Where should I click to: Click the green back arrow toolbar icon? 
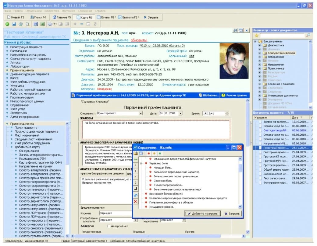click(x=7, y=24)
